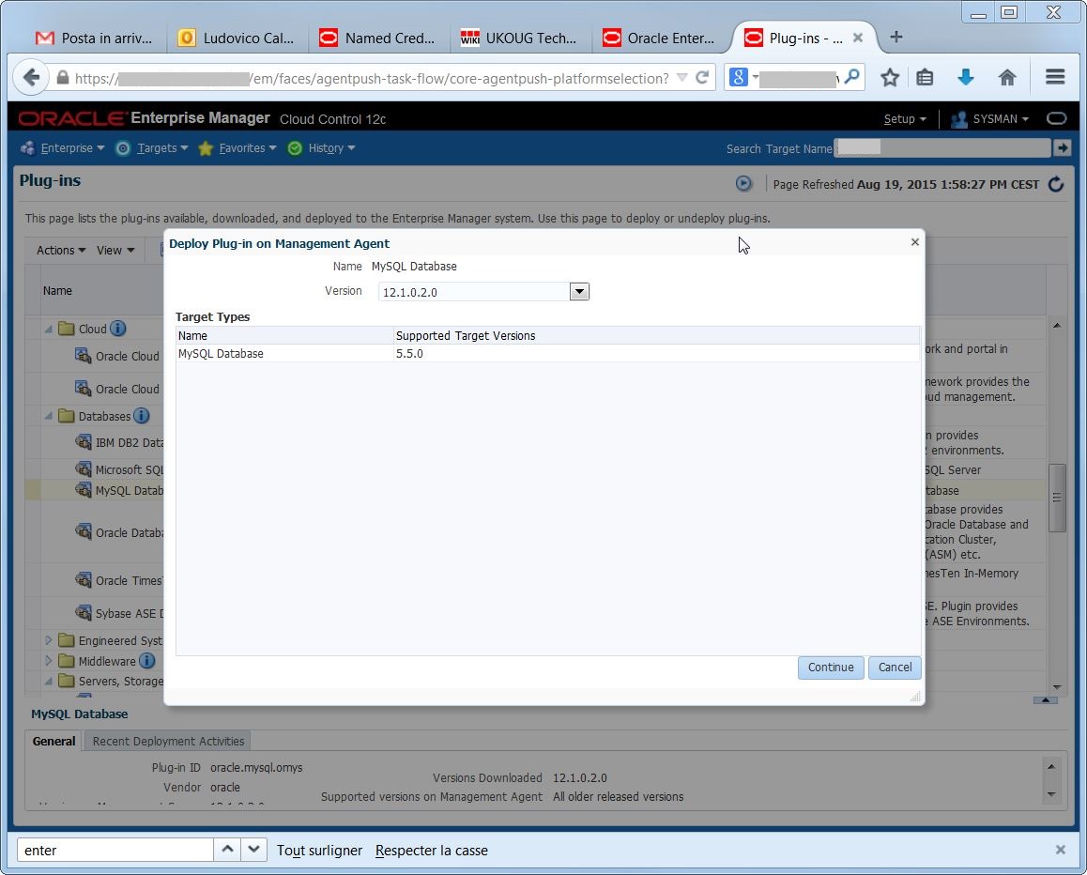Click Tout surligner in find bar
This screenshot has width=1087, height=875.
(x=319, y=850)
